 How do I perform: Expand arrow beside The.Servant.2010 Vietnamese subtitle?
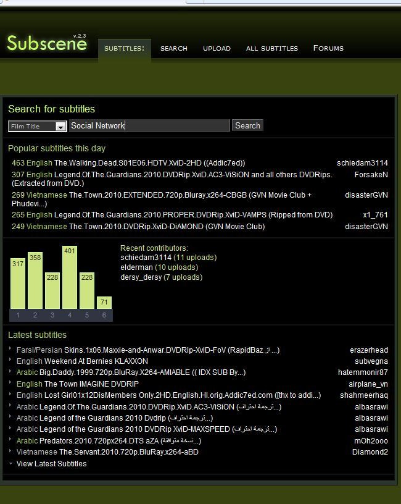10,451
